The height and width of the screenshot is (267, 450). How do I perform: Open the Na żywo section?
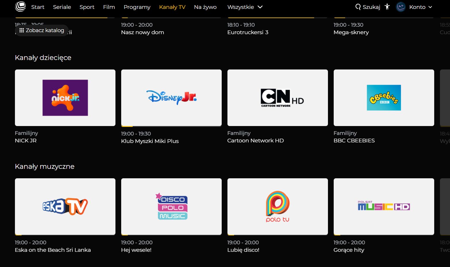(205, 7)
